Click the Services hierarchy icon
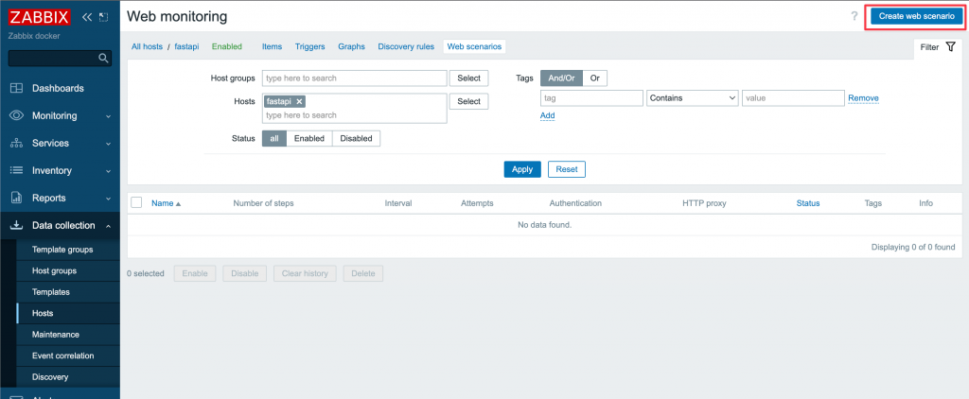This screenshot has height=399, width=969. tap(17, 144)
